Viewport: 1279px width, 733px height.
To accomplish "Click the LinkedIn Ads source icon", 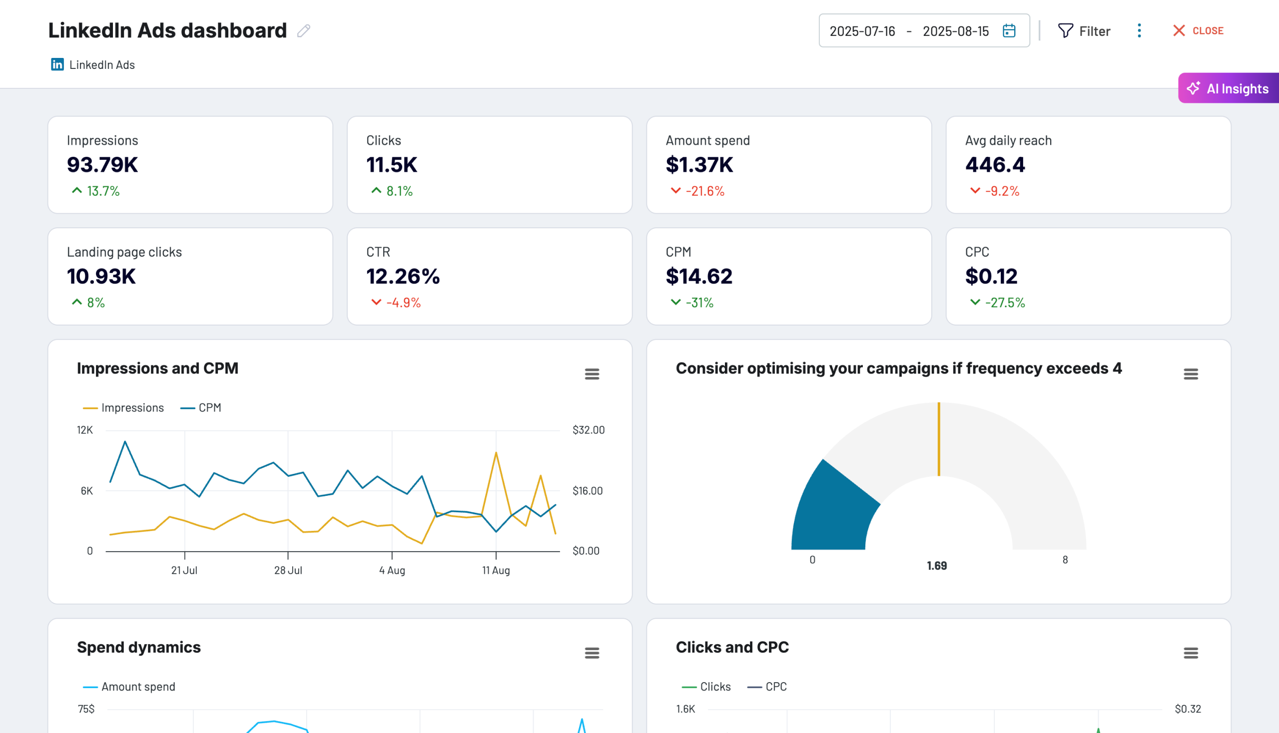I will 57,64.
